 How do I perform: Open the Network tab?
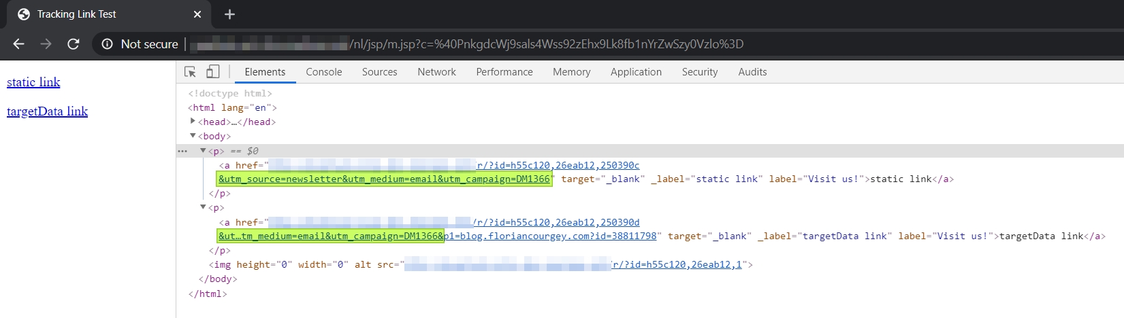pyautogui.click(x=436, y=72)
